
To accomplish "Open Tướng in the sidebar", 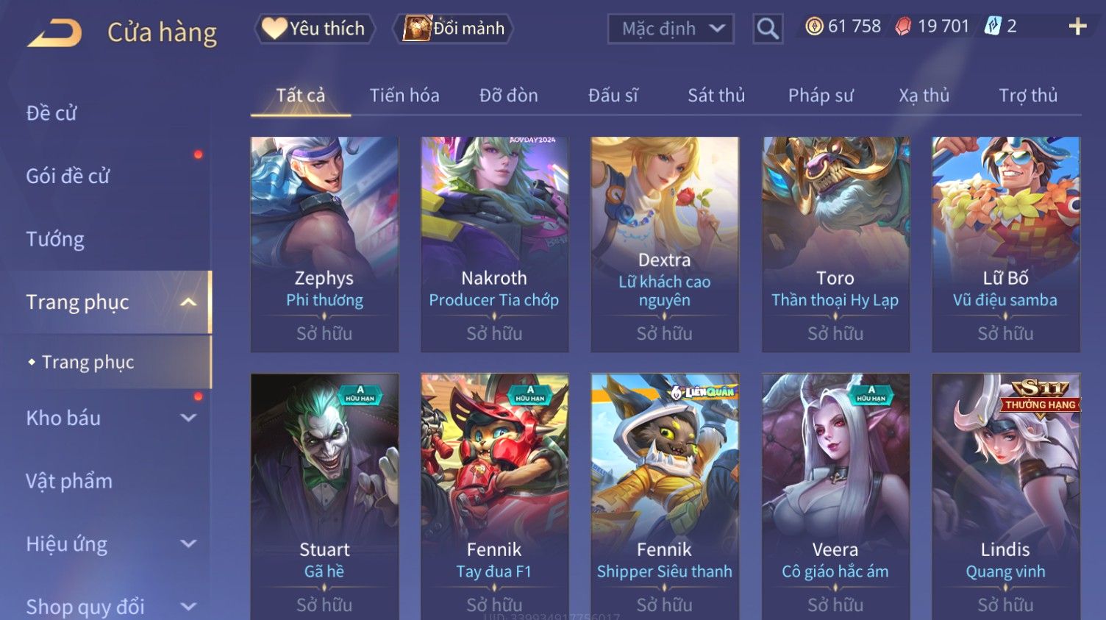I will 55,239.
